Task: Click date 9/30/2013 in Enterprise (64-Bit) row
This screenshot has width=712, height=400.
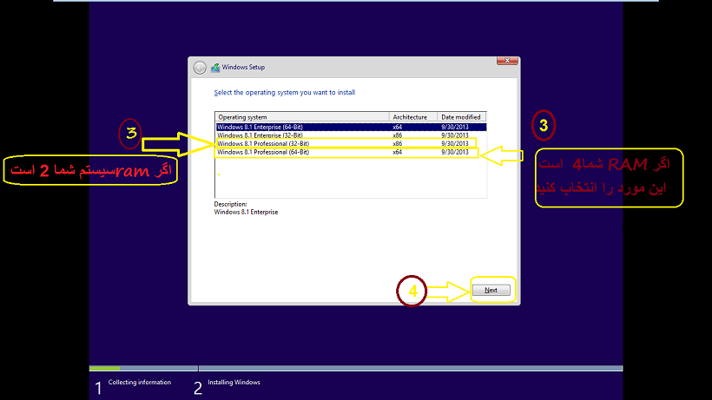Action: [x=454, y=127]
